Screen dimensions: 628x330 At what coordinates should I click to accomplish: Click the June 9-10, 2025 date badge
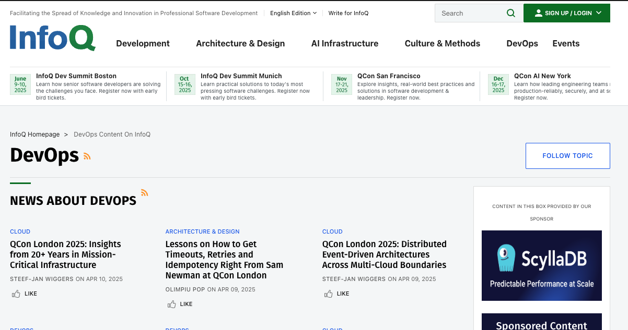point(20,84)
